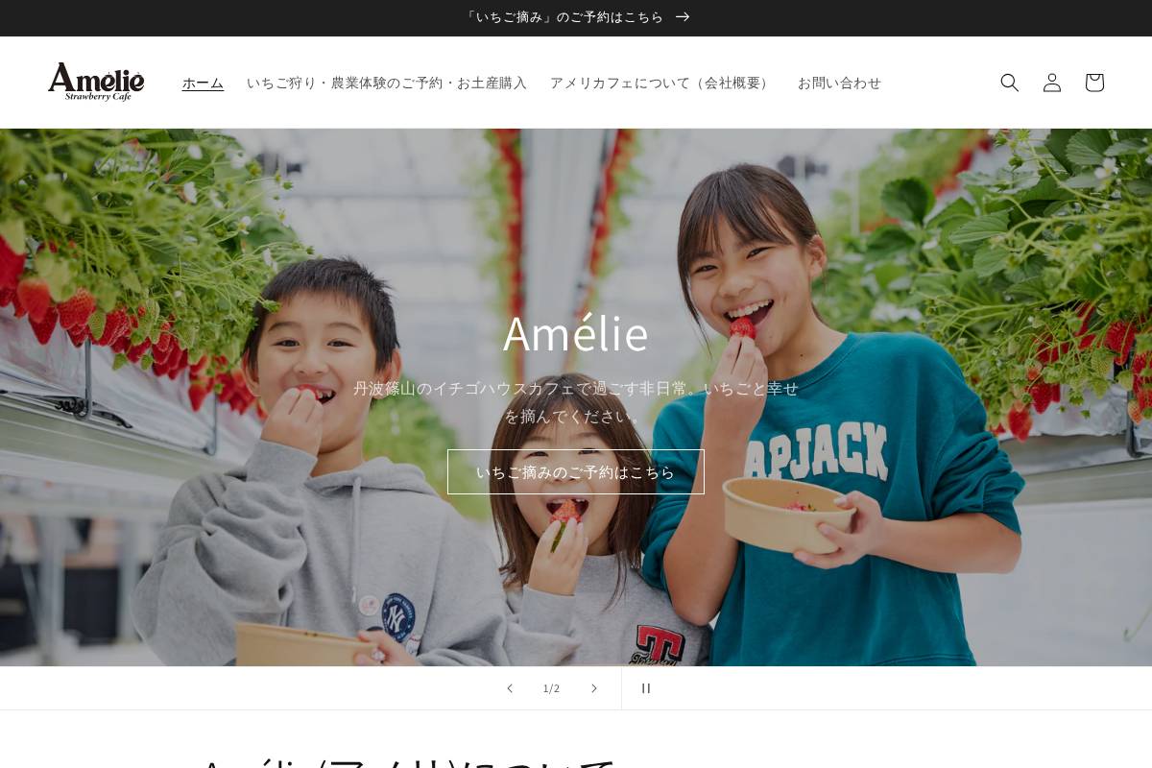Open the shopping cart
The image size is (1152, 768).
1094,83
